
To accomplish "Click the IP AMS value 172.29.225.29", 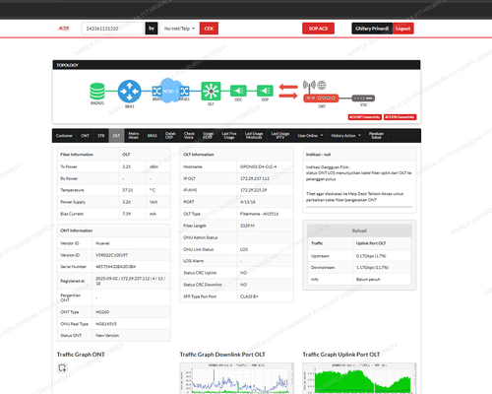I will pyautogui.click(x=253, y=190).
